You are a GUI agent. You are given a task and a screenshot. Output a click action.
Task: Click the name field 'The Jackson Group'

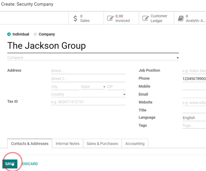pos(93,46)
